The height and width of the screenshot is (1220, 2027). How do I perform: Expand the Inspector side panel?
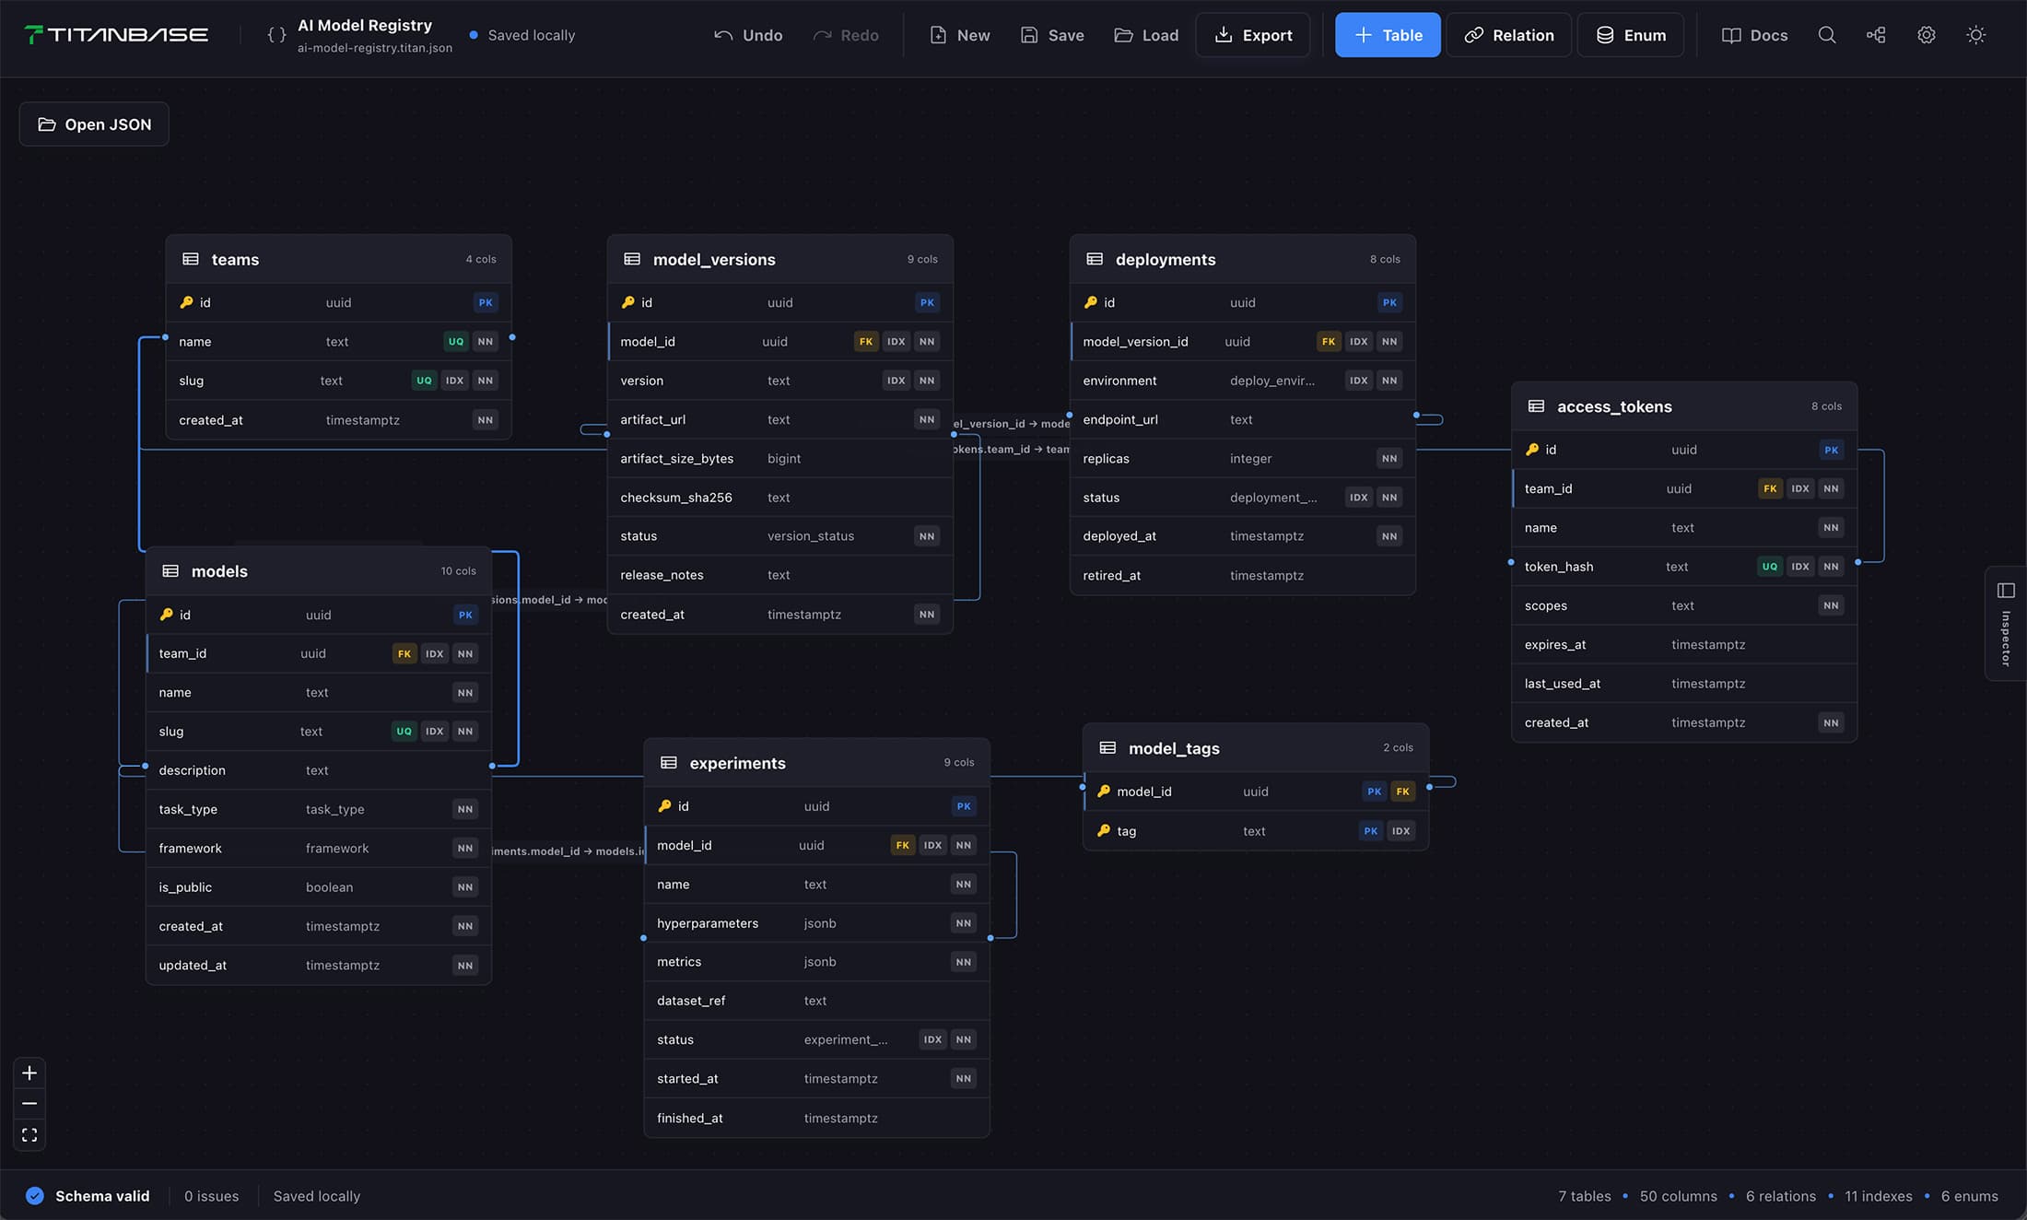click(x=2006, y=624)
